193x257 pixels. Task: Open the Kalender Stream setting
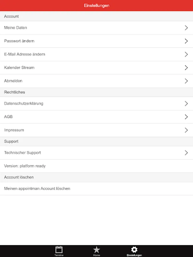(x=97, y=67)
